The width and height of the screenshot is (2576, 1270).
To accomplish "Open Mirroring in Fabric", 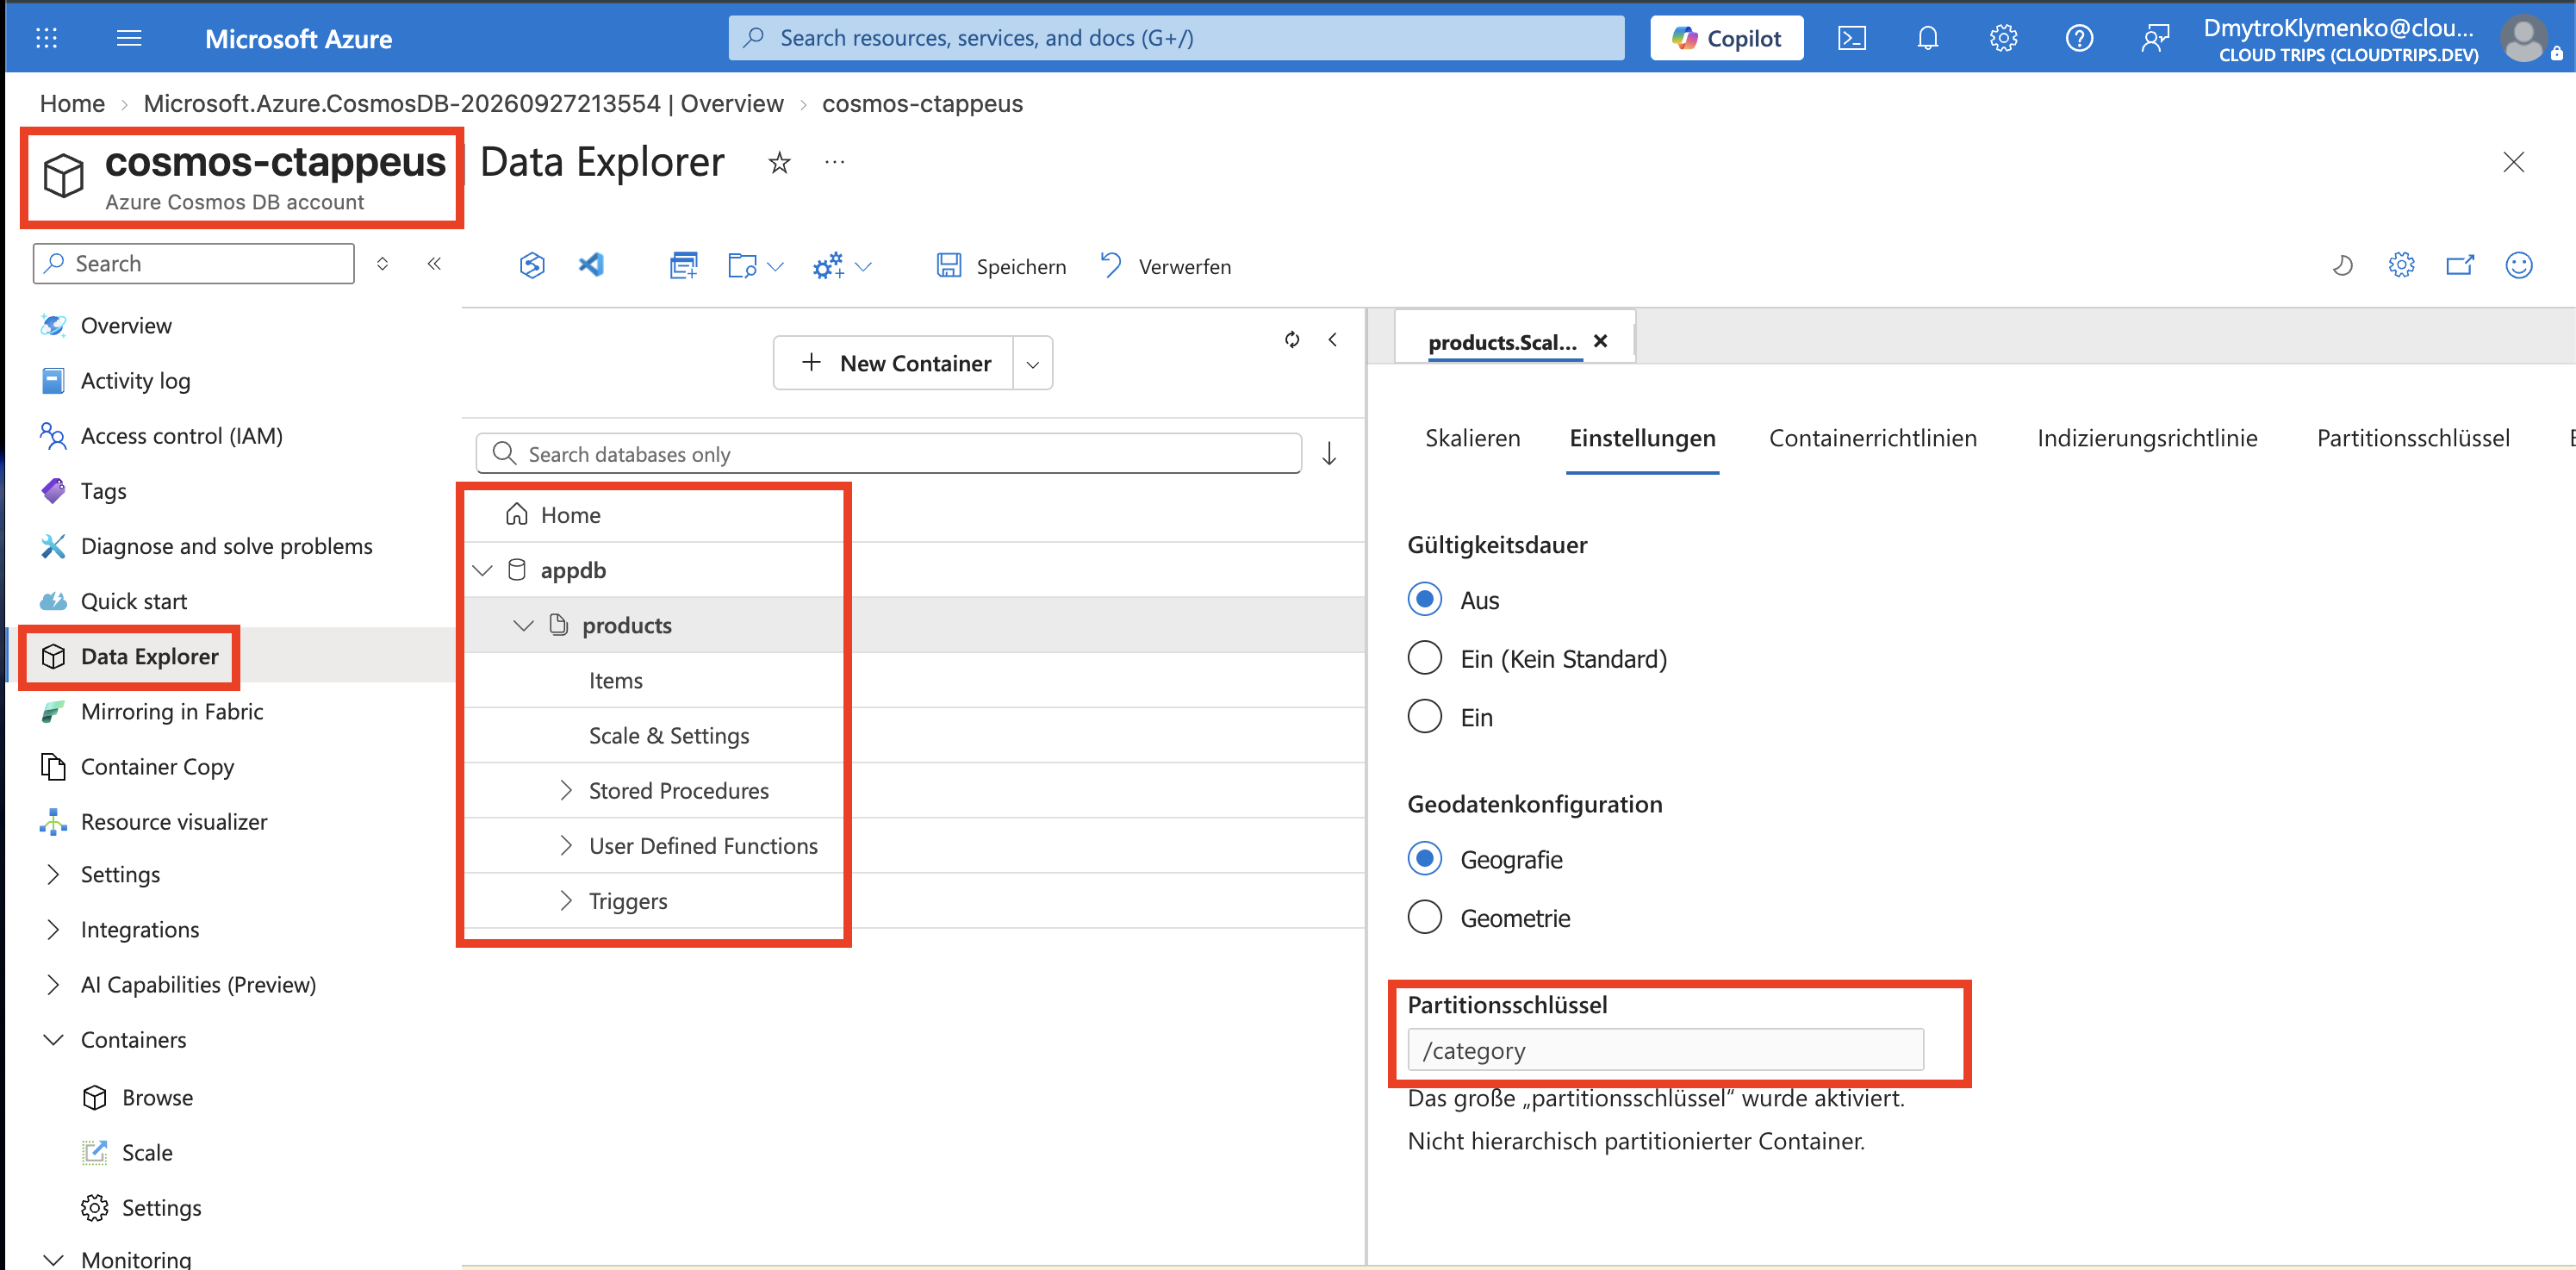I will click(172, 711).
